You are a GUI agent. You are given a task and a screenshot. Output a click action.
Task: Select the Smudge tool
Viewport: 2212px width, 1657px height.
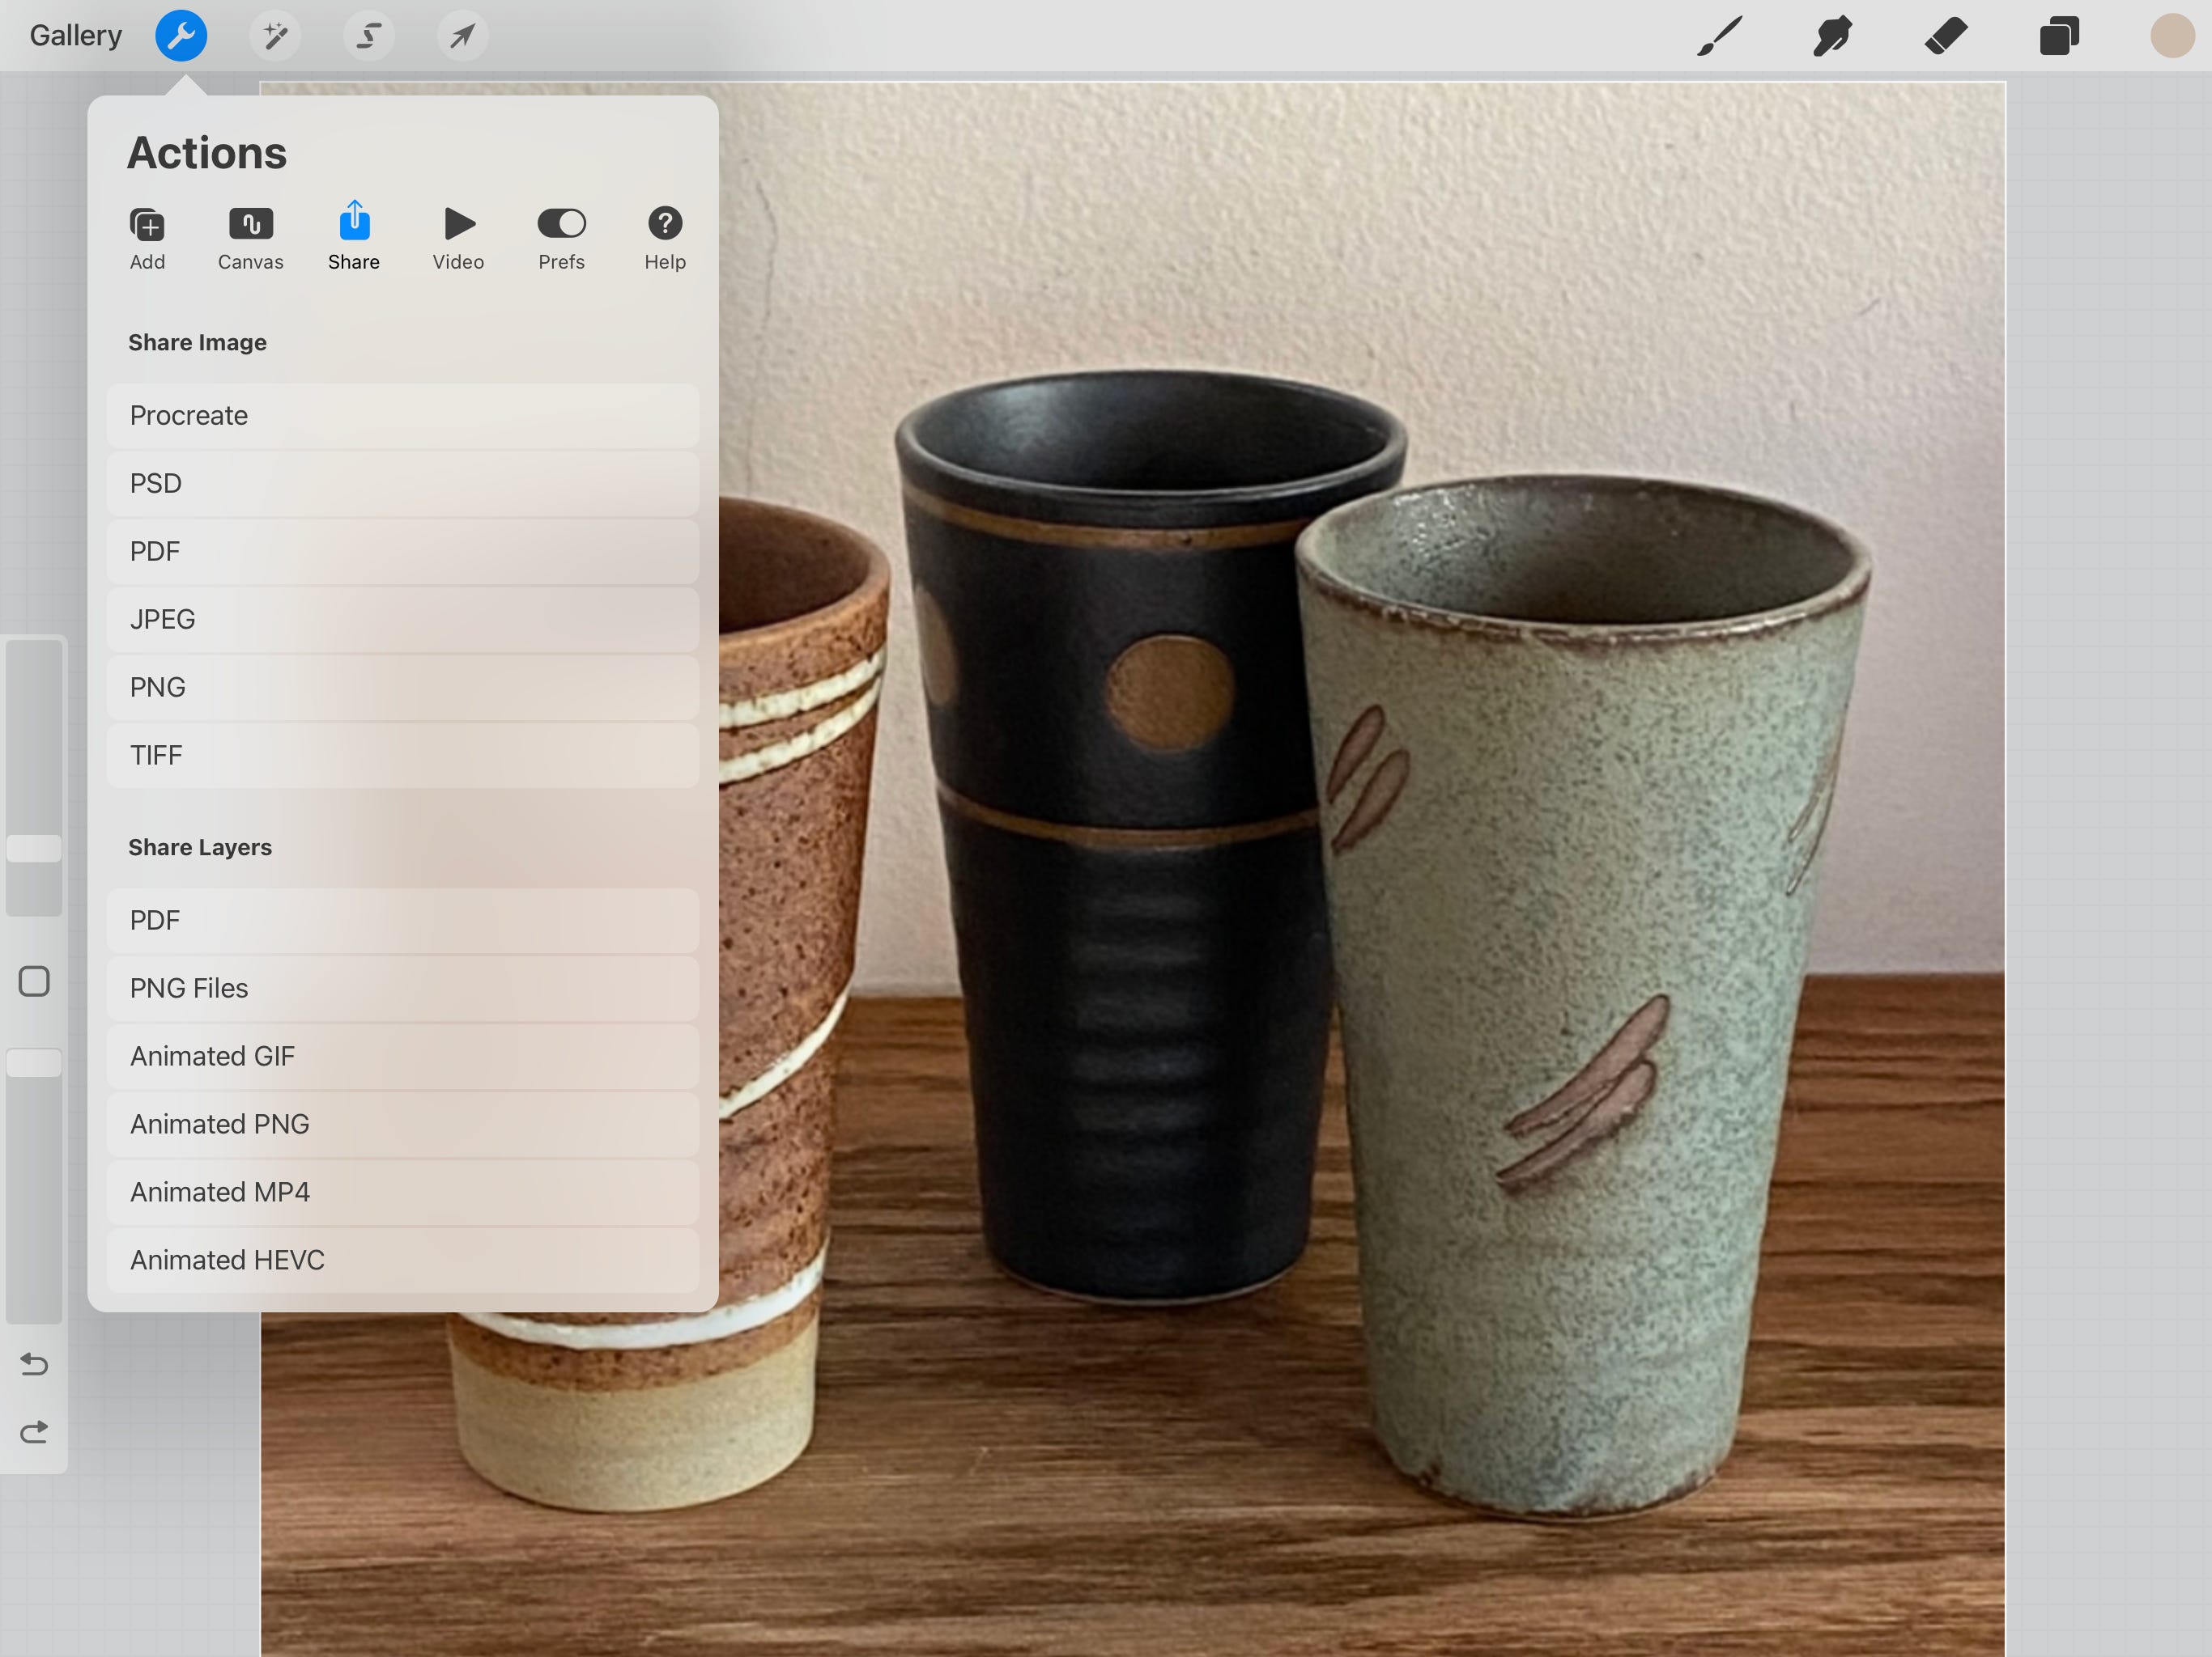[x=1832, y=36]
